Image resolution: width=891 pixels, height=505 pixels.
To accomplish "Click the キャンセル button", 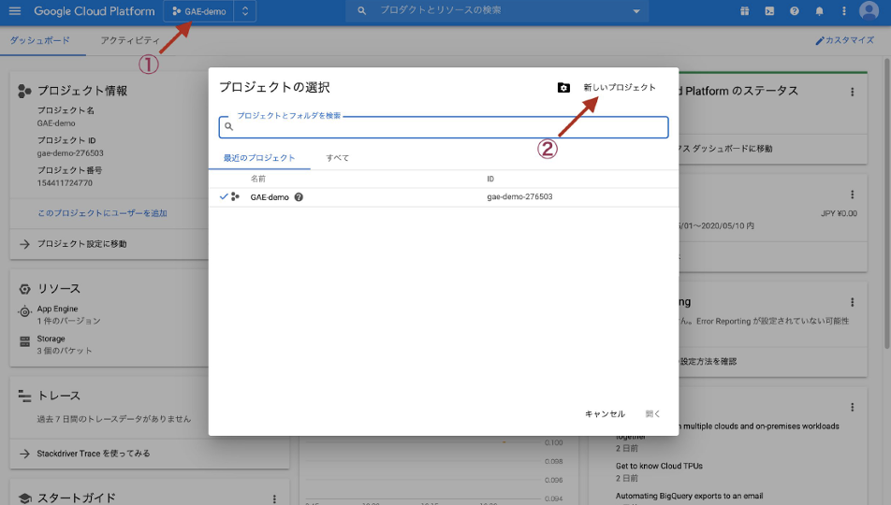I will tap(605, 414).
